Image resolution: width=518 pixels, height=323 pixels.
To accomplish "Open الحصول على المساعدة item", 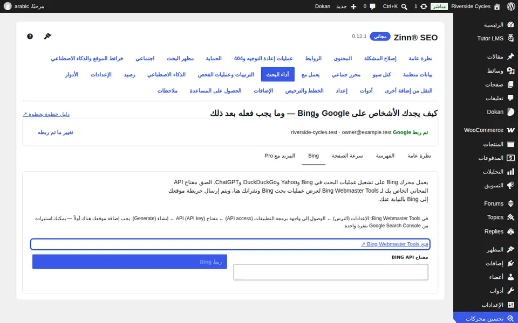I will 215,90.
